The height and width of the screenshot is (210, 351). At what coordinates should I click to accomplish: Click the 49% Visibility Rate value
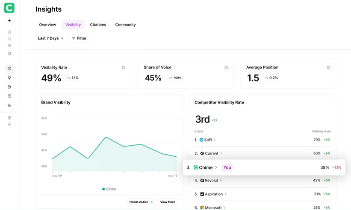pyautogui.click(x=51, y=78)
